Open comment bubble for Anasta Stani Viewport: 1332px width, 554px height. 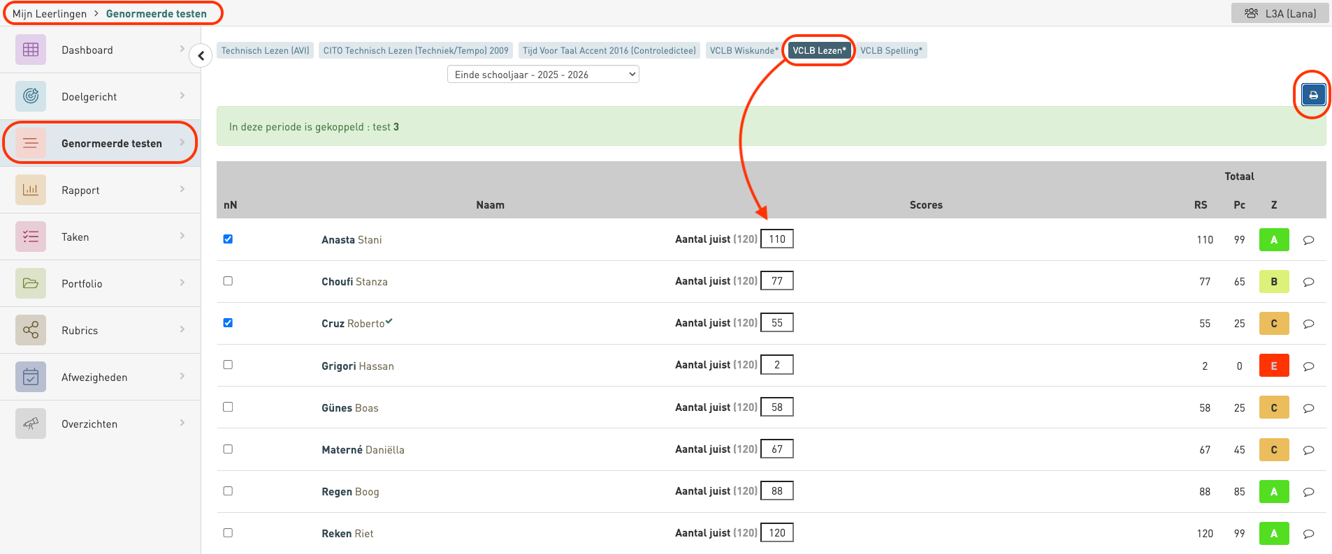(1309, 240)
